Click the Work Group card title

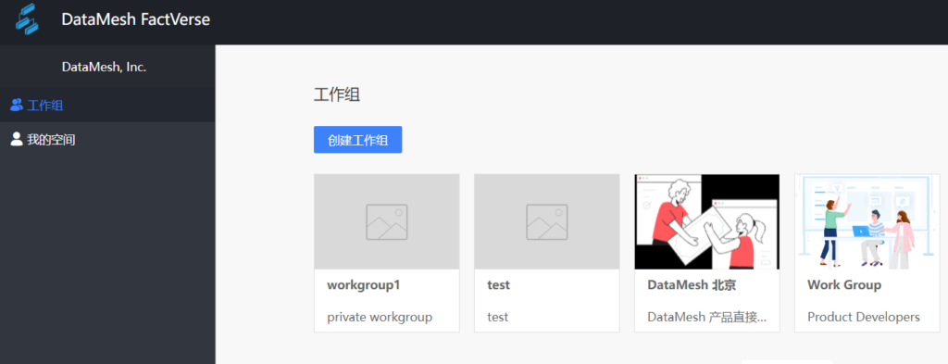click(844, 284)
